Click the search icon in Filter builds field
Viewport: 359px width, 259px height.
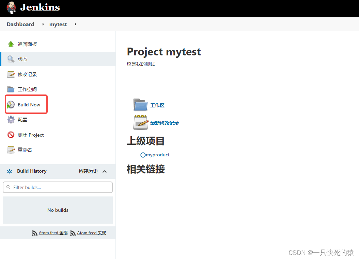pyautogui.click(x=9, y=187)
